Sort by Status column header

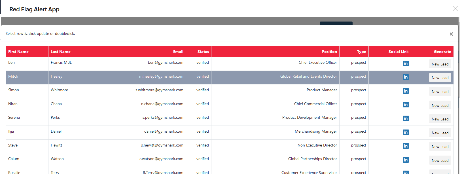pyautogui.click(x=198, y=52)
